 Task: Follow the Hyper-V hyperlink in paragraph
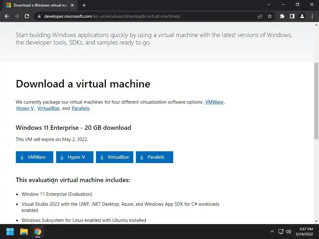point(25,108)
